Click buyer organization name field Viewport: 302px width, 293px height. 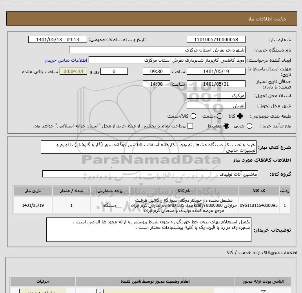tap(157, 50)
